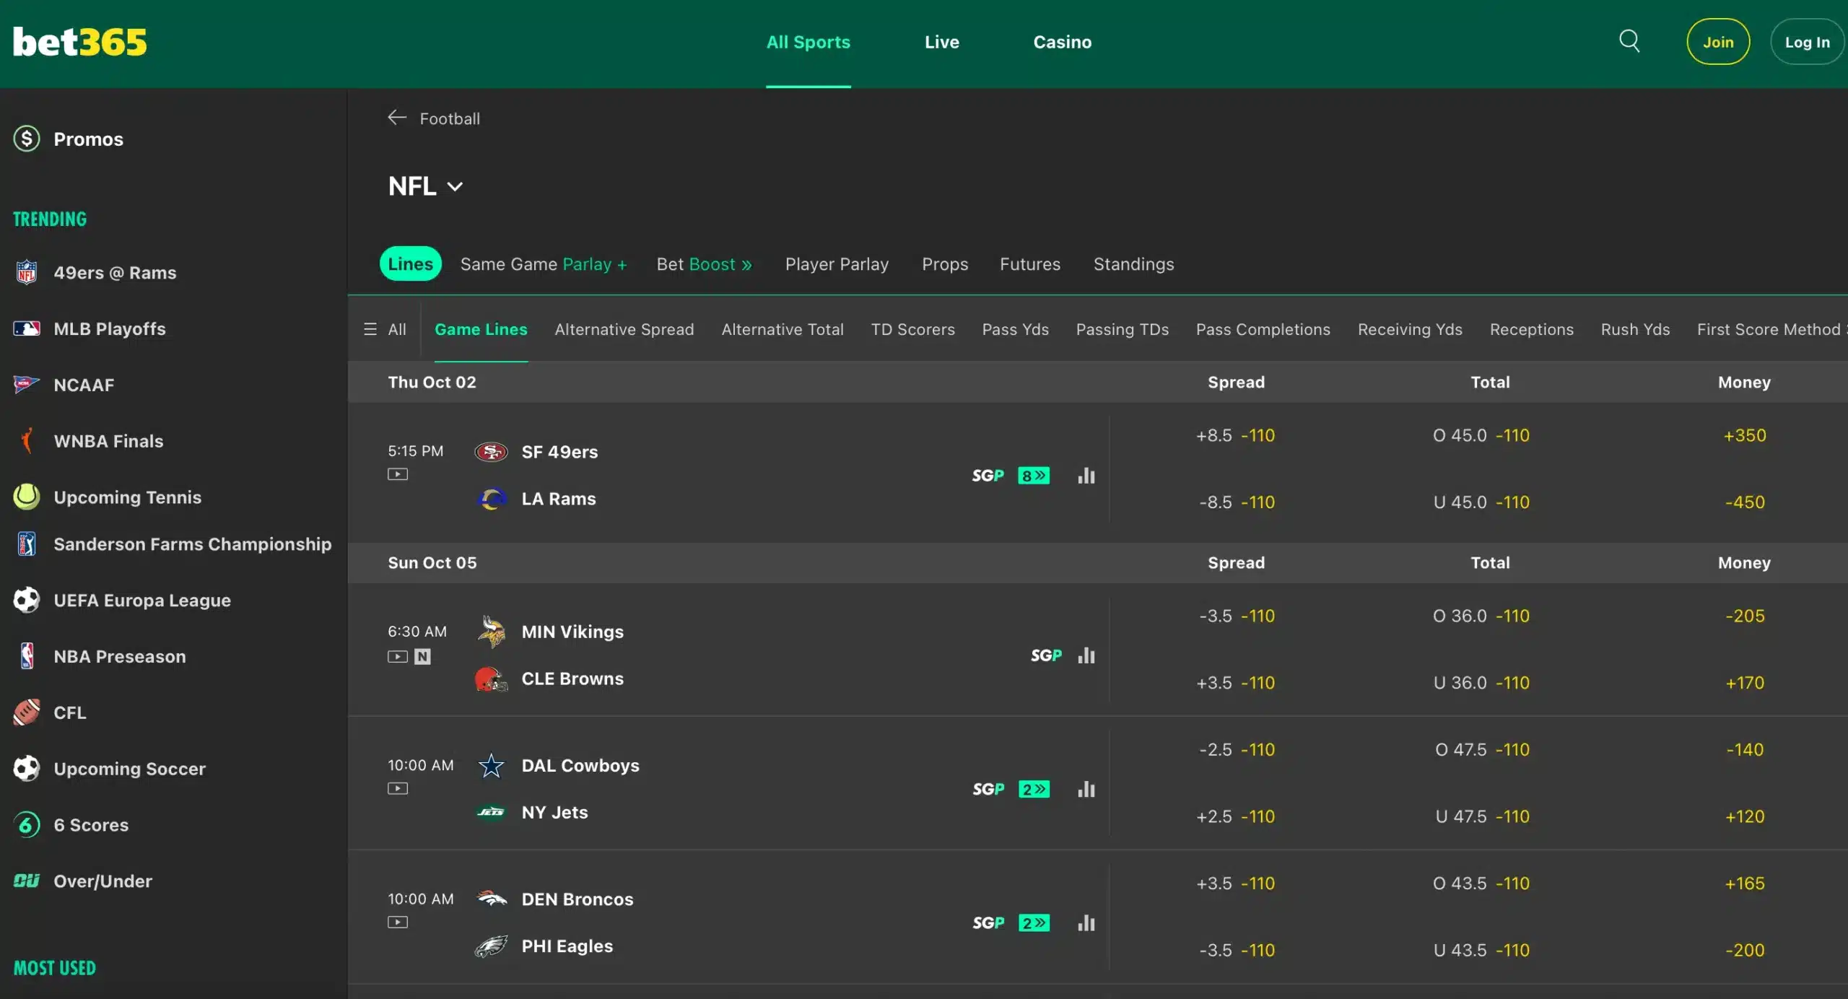Switch to the Live tab
Image resolution: width=1848 pixels, height=999 pixels.
[x=941, y=42]
